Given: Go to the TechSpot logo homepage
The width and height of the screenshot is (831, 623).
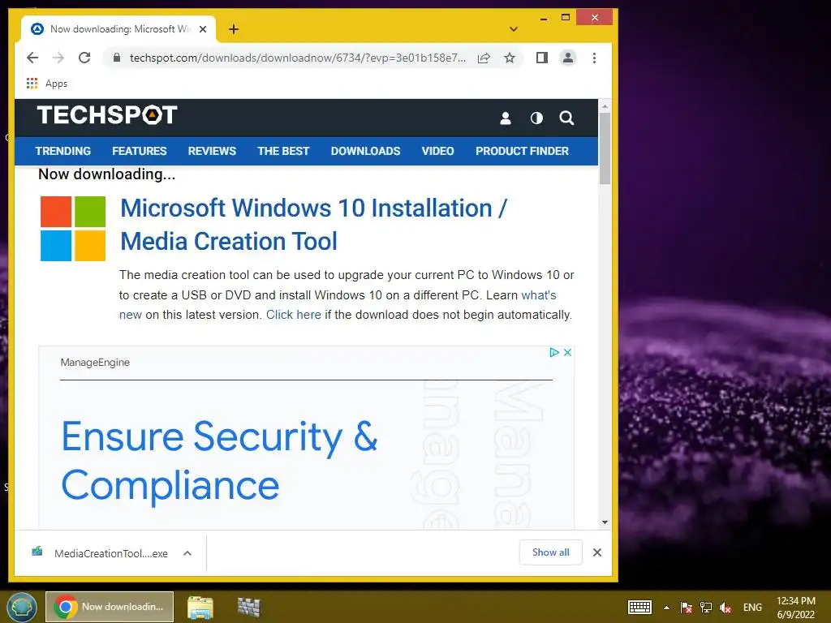Looking at the screenshot, I should click(x=107, y=115).
